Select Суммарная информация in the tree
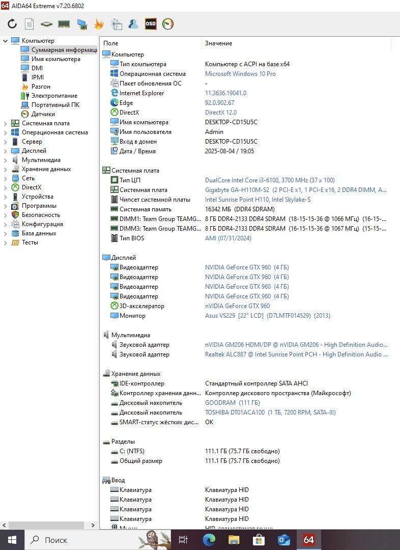This screenshot has width=400, height=550. 64,50
